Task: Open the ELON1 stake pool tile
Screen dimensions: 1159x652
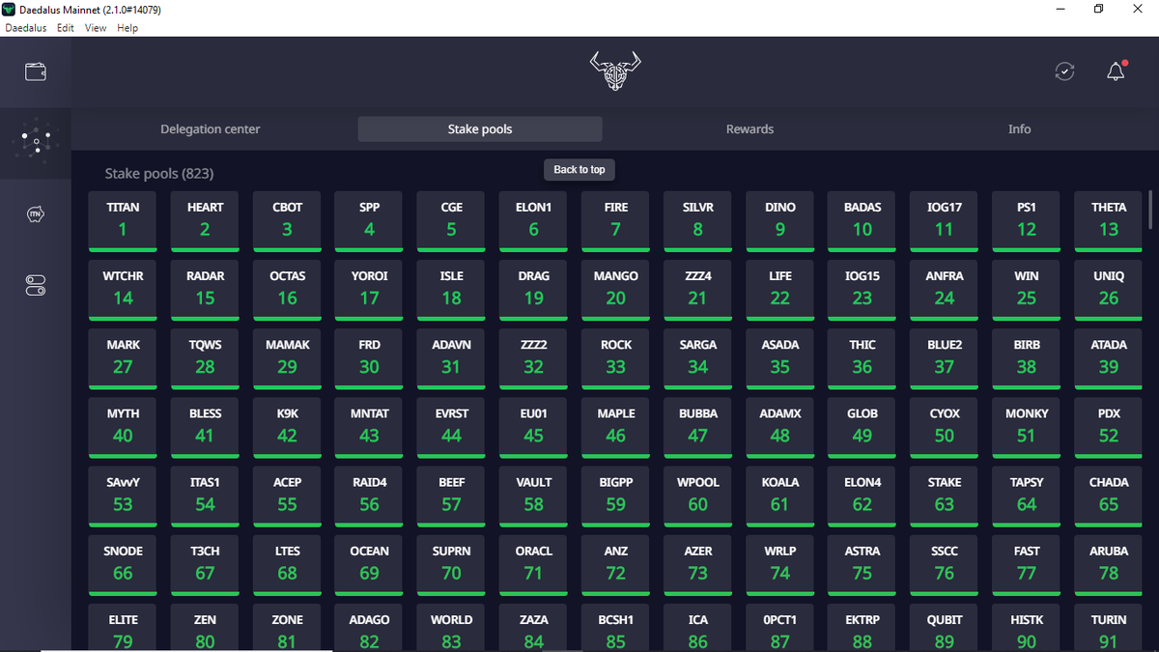Action: pyautogui.click(x=533, y=222)
